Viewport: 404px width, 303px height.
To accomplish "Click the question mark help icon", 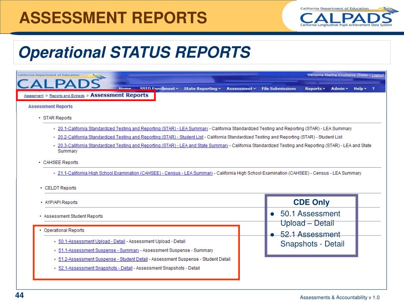I will (373, 88).
